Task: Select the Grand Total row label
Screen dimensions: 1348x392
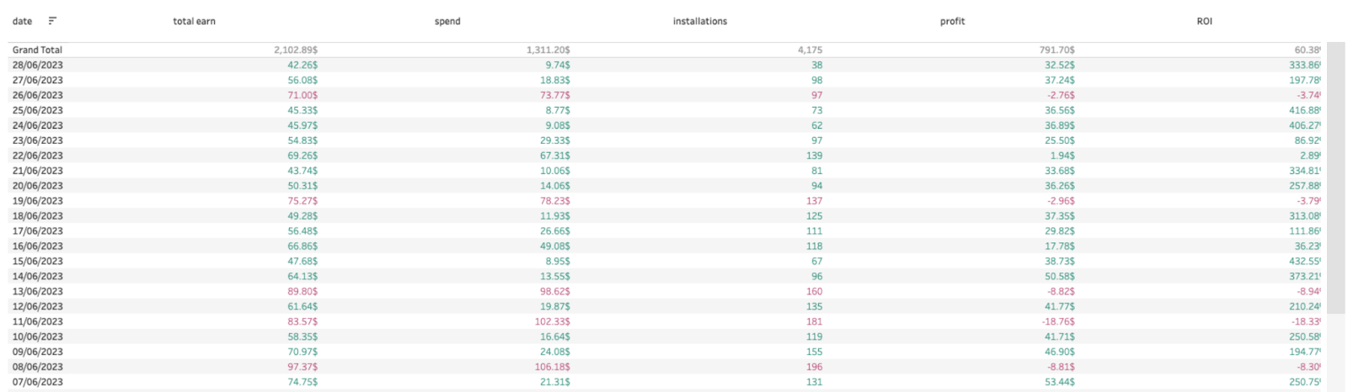Action: click(37, 50)
